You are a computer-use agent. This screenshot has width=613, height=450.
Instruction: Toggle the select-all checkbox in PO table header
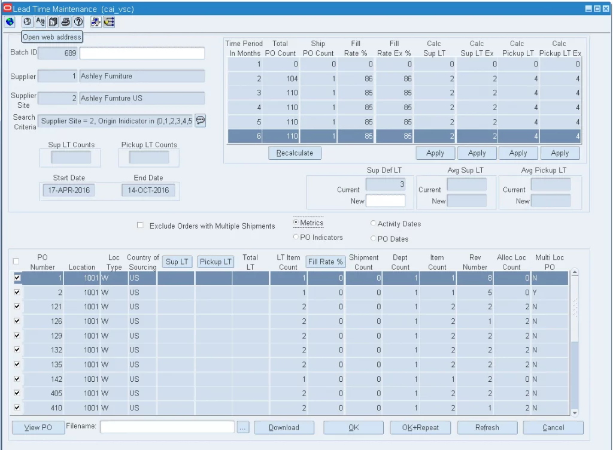16,262
